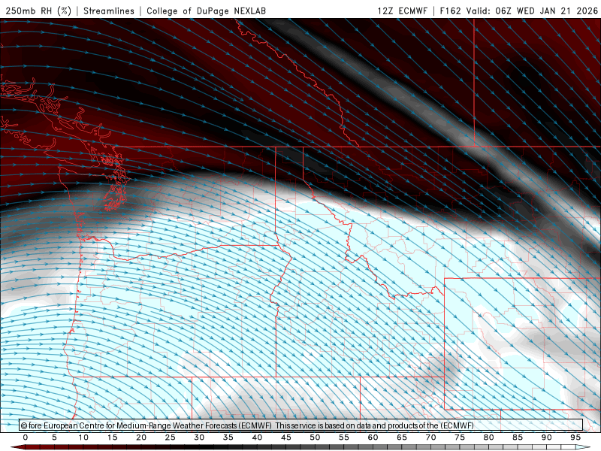Select the 'Streamlines' label in header
The width and height of the screenshot is (601, 451).
tap(109, 11)
